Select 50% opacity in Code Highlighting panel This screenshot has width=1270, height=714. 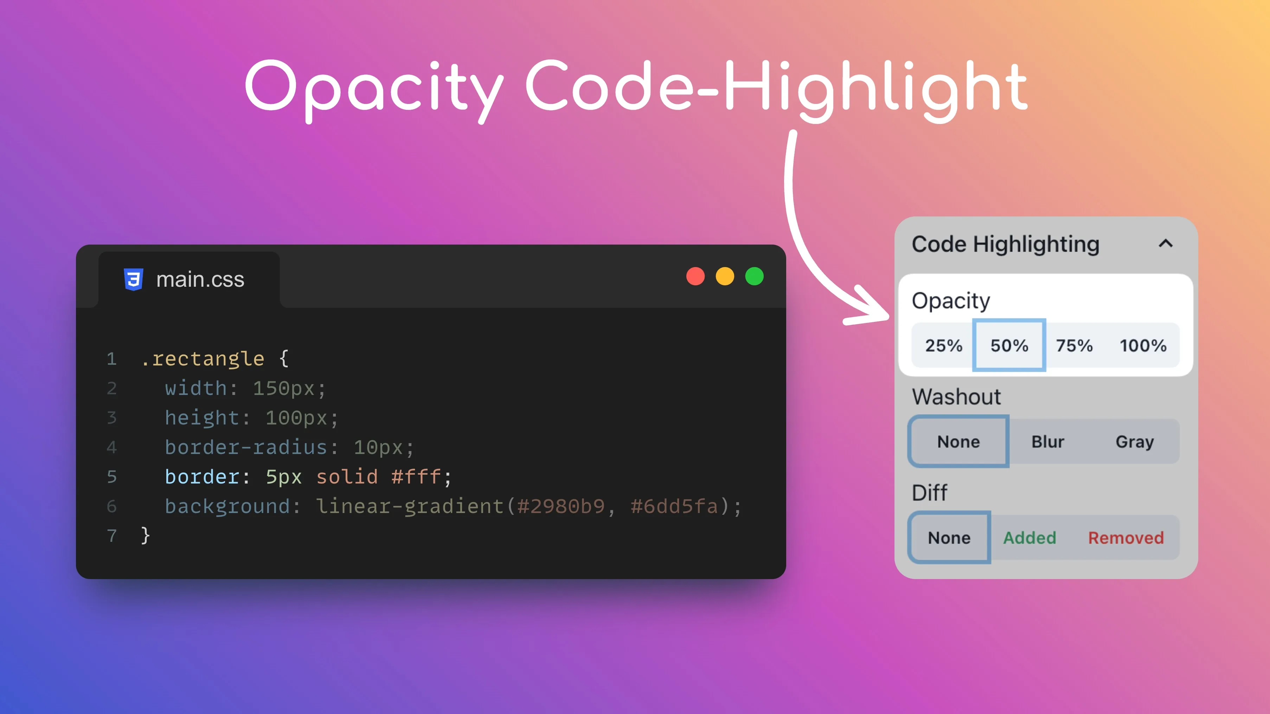tap(1008, 345)
